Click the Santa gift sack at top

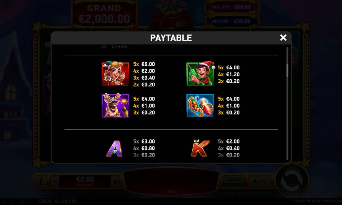coord(171,14)
